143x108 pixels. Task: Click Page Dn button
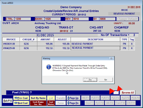pyautogui.click(x=73, y=103)
